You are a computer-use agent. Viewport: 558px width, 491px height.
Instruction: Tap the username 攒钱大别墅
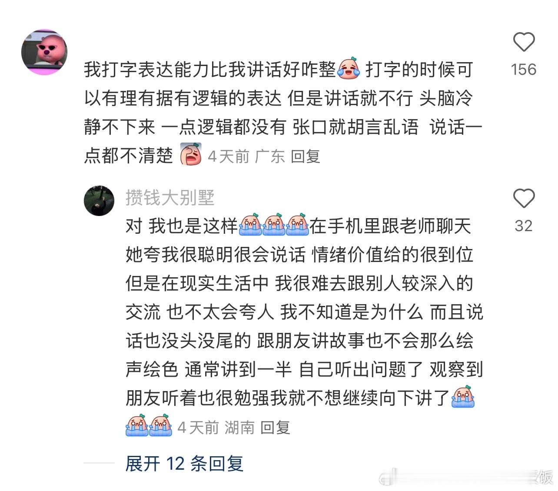point(170,198)
